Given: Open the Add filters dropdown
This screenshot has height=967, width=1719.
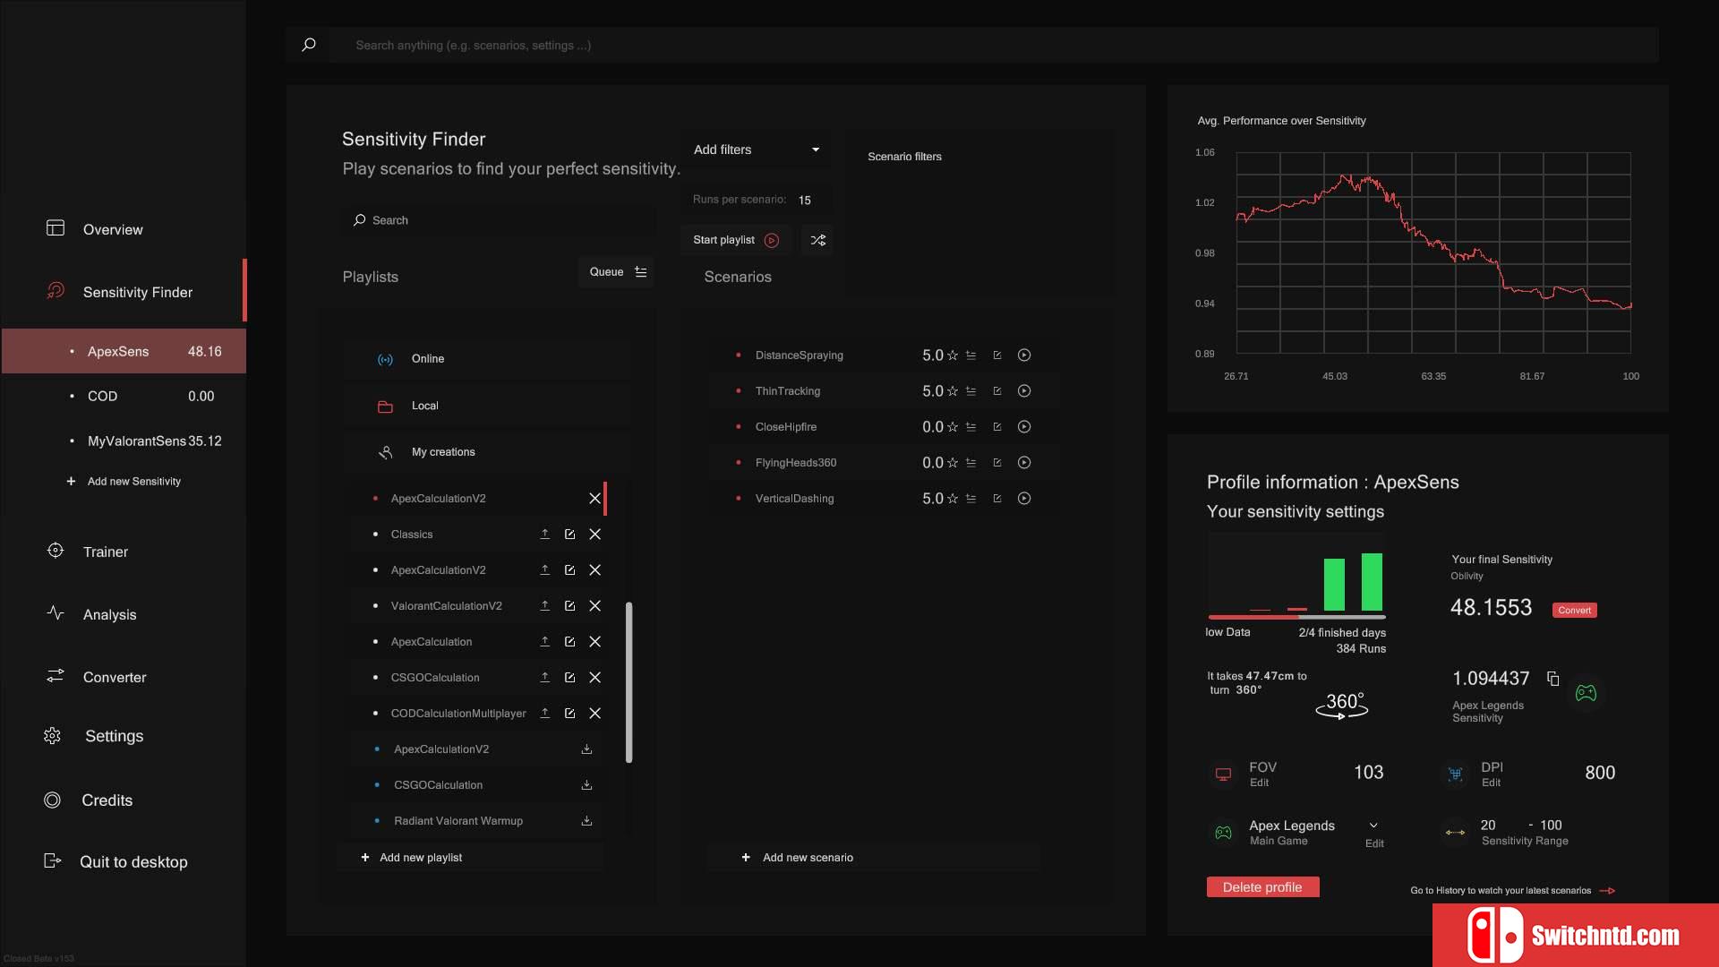Looking at the screenshot, I should click(x=757, y=150).
